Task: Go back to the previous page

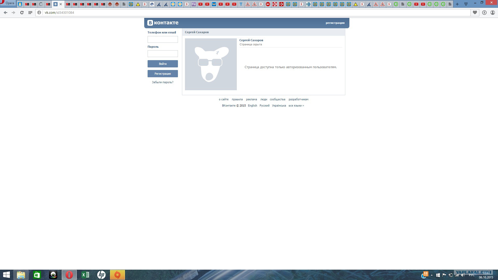Action: coord(5,12)
